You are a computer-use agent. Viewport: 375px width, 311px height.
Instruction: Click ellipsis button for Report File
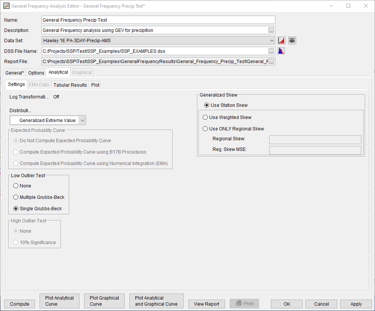click(x=271, y=62)
